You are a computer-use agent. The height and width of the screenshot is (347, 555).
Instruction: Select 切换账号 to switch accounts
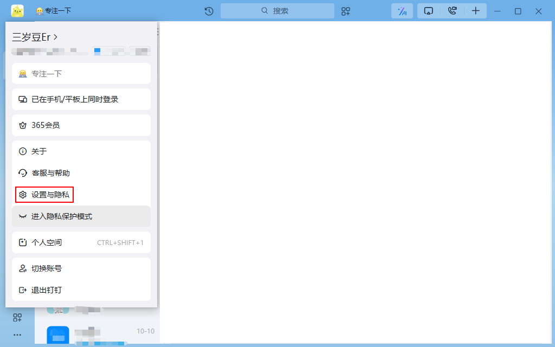click(x=81, y=268)
